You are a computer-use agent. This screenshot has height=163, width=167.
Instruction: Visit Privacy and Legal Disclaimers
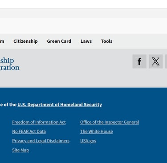pos(41,141)
